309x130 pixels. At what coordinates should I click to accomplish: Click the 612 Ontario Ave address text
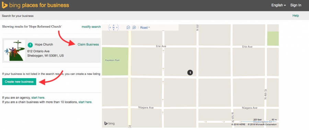pyautogui.click(x=38, y=51)
